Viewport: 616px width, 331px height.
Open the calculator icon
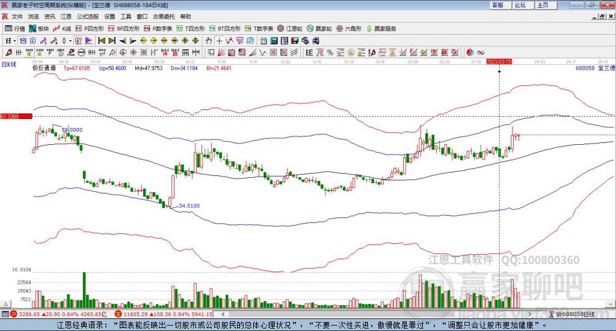(x=274, y=41)
